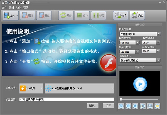The width and height of the screenshot is (167, 115).
Task: Click the pause button below preview
Action: (x=128, y=106)
